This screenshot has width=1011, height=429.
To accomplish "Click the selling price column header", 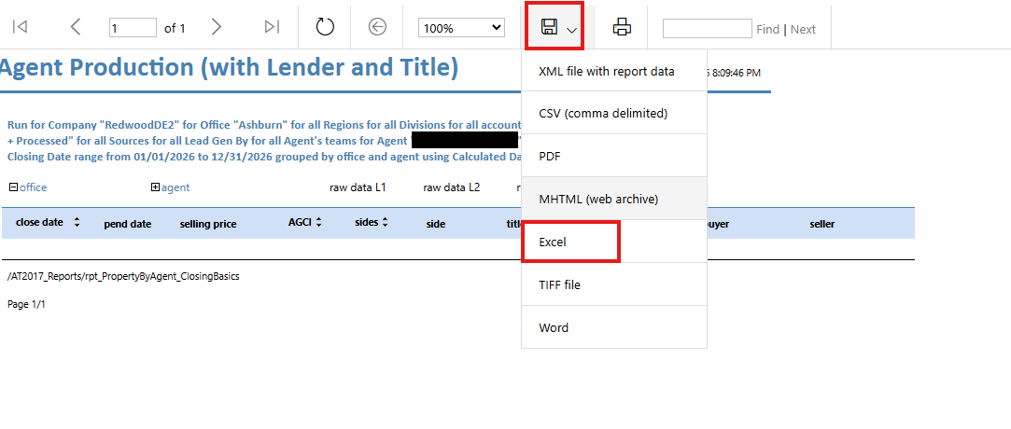I will (x=207, y=224).
